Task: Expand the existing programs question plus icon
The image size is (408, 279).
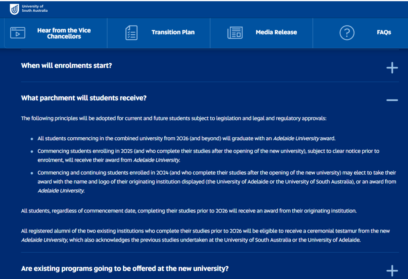Action: [x=392, y=271]
